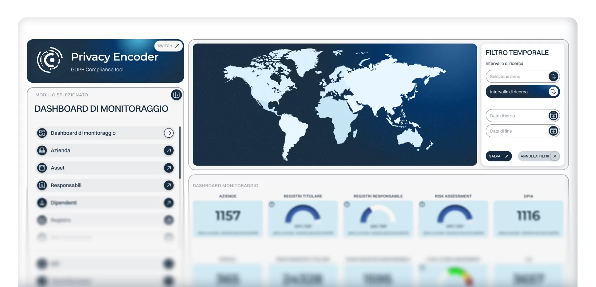
Task: Click the Seleziona anno arrow icon
Action: pos(553,77)
